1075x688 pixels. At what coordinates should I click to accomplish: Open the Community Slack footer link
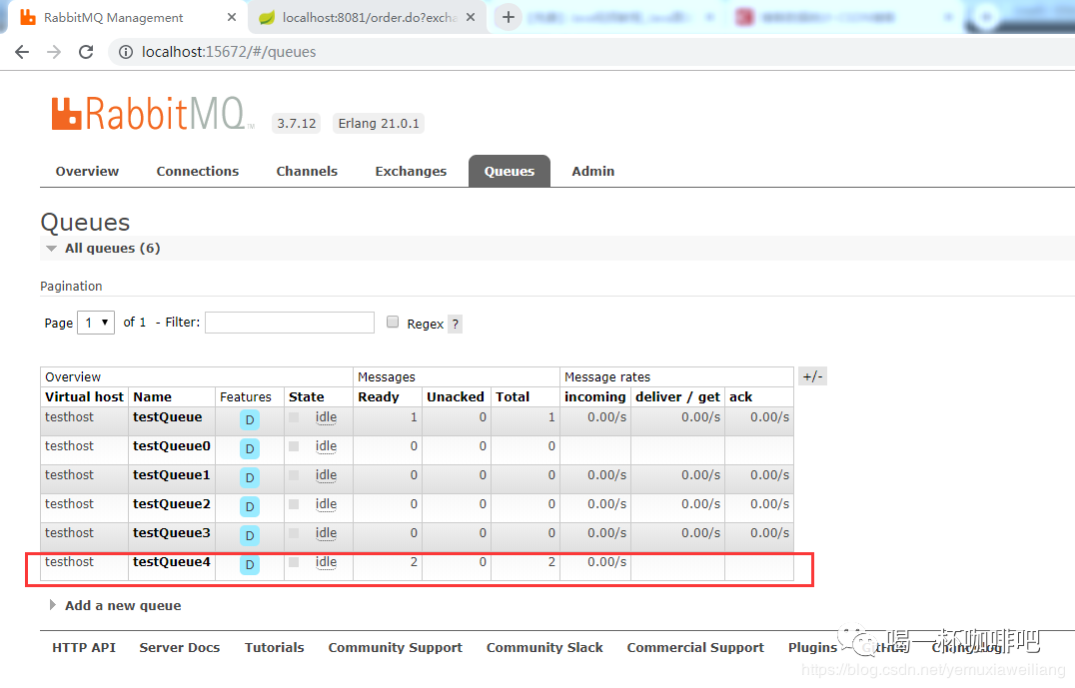click(544, 648)
